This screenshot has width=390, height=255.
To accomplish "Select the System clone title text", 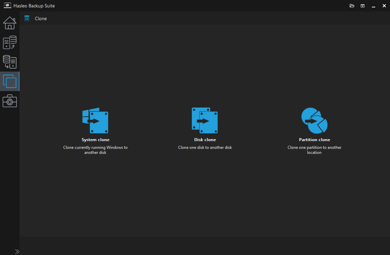I will 95,140.
